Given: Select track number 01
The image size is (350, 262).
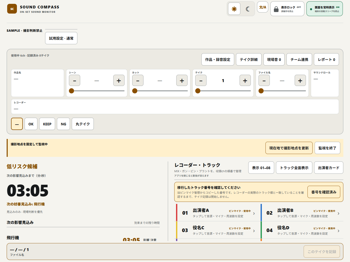Looking at the screenshot, I should pos(185,213).
